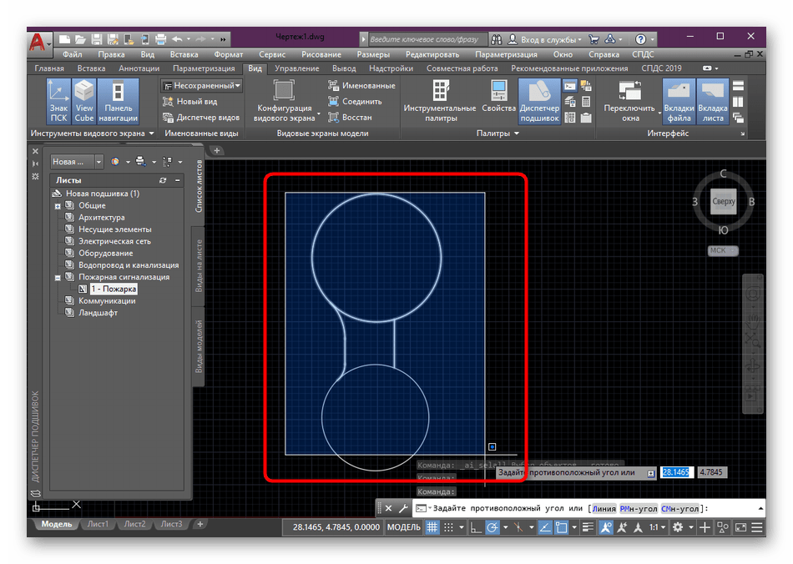Switch to the Аннотации ribbon tab
Image resolution: width=793 pixels, height=564 pixels.
(139, 68)
